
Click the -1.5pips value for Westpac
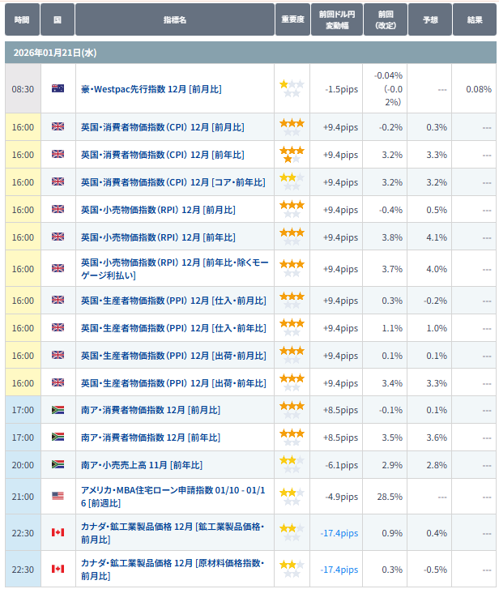(341, 89)
